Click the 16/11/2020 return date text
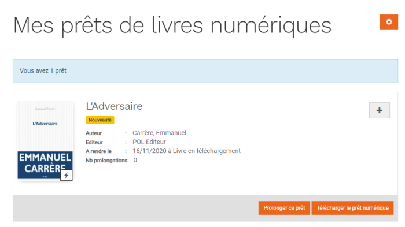405x227 pixels. click(149, 151)
